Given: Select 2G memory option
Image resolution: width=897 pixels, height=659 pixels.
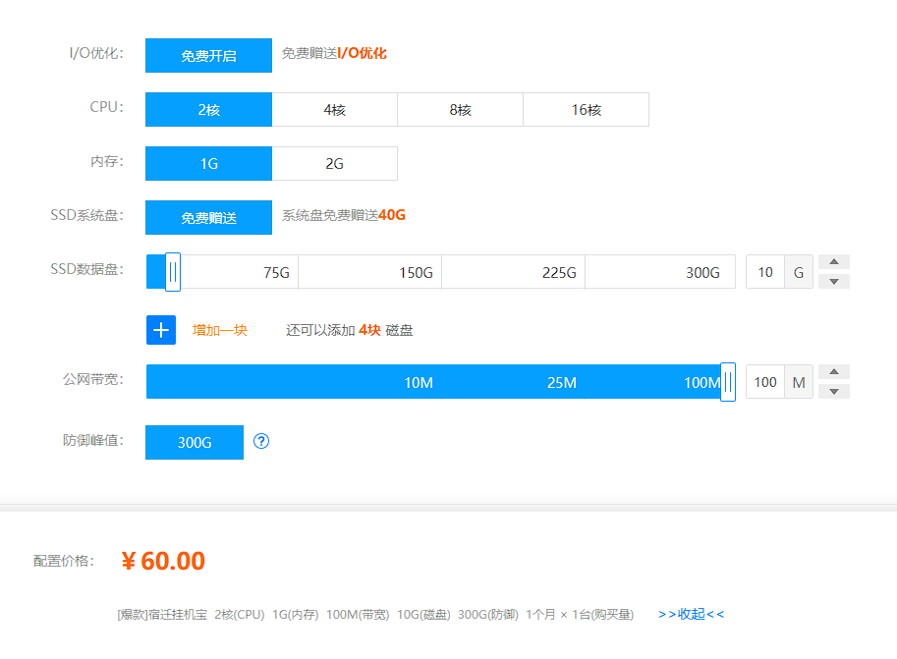Looking at the screenshot, I should point(334,164).
